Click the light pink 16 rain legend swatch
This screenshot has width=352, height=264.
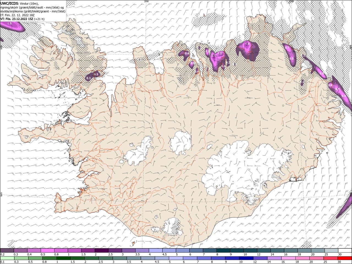tap(288, 258)
